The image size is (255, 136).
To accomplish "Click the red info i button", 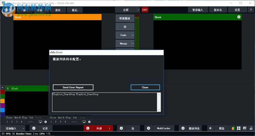I will pyautogui.click(x=110, y=128).
